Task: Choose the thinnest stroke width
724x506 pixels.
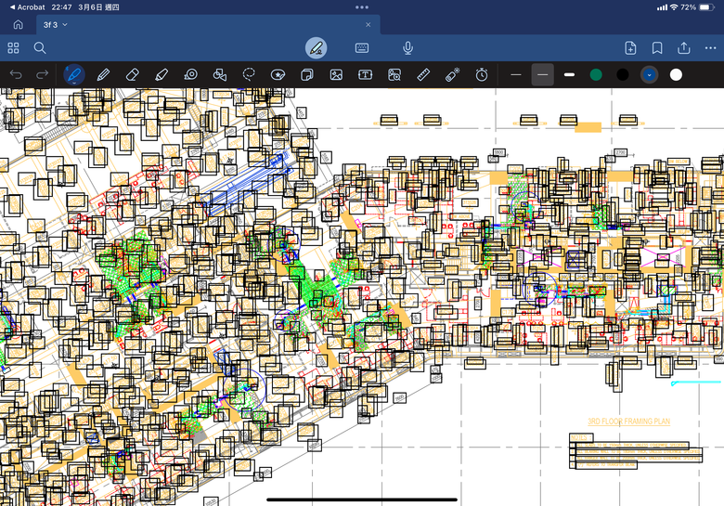Action: [x=516, y=75]
